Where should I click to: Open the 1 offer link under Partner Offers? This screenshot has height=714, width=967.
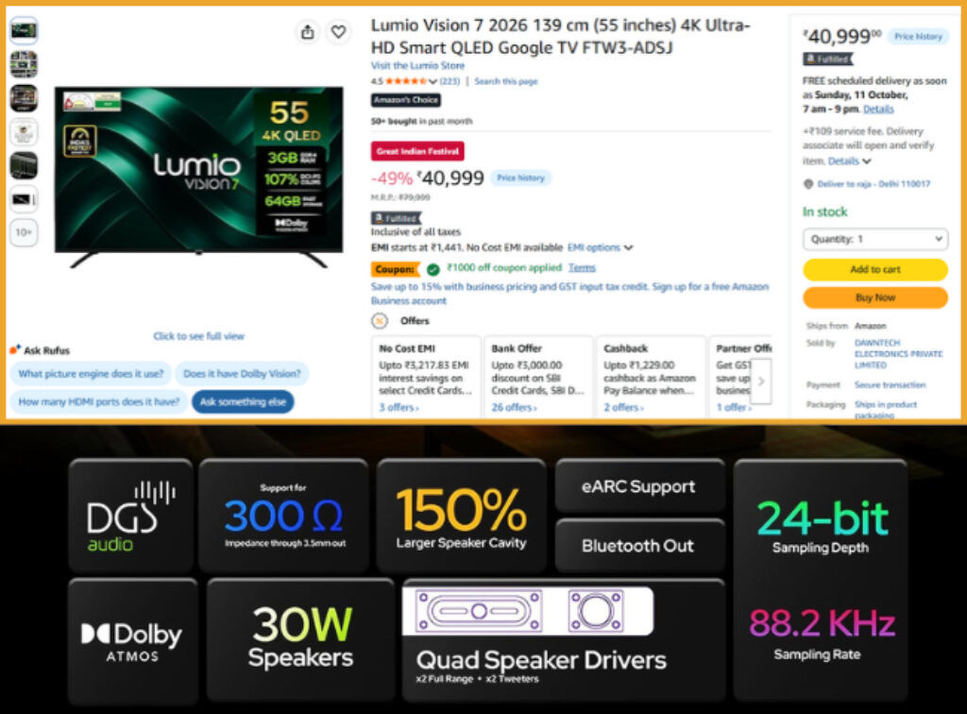point(733,408)
